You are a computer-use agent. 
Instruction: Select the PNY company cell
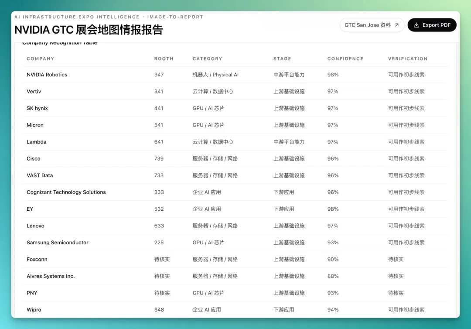pyautogui.click(x=32, y=293)
